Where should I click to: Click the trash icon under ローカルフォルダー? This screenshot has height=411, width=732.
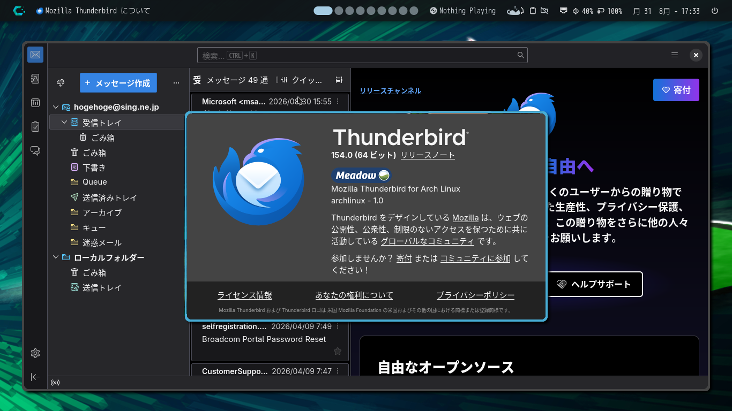74,272
